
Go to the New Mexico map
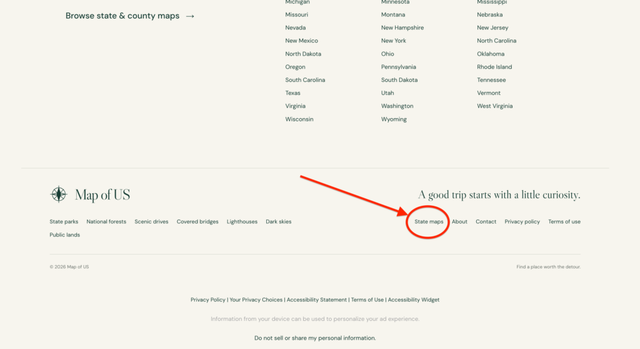pos(302,41)
